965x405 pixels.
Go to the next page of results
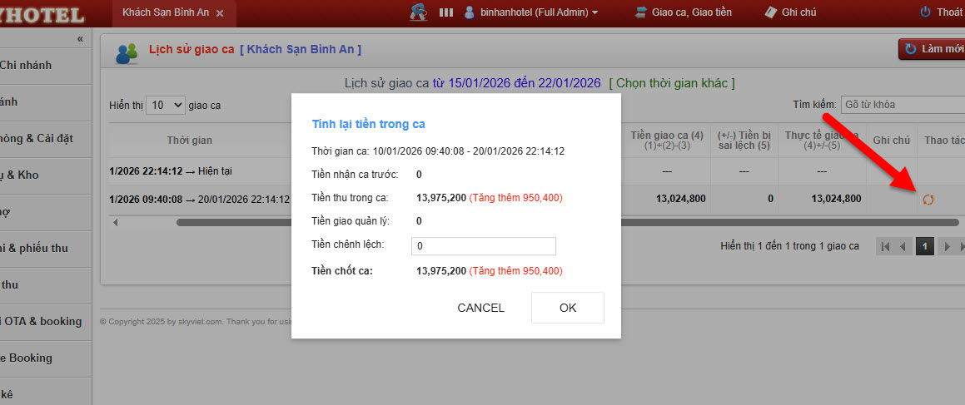(x=946, y=247)
